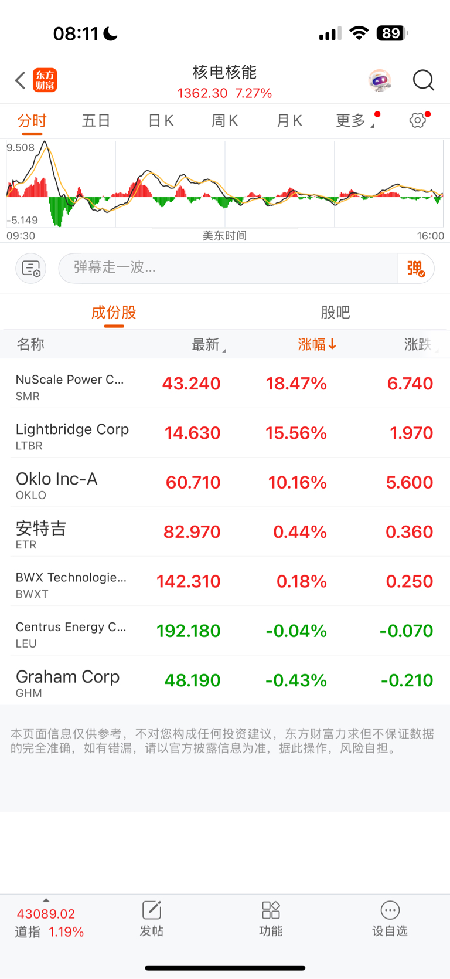This screenshot has height=979, width=450.
Task: Tap 设自选 add to watchlist icon
Action: pyautogui.click(x=390, y=910)
